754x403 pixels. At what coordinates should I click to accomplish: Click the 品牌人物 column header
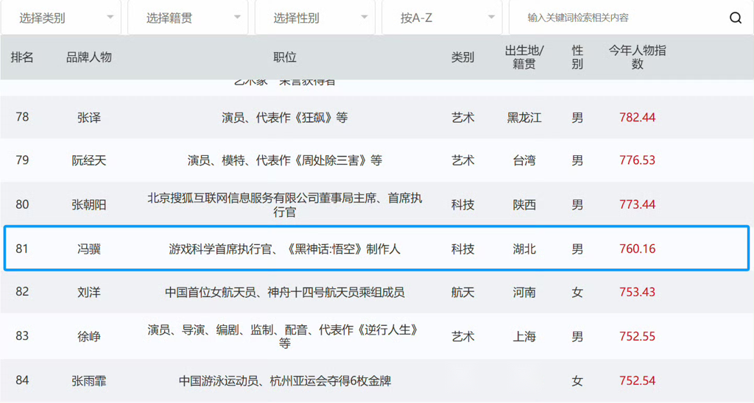point(89,57)
